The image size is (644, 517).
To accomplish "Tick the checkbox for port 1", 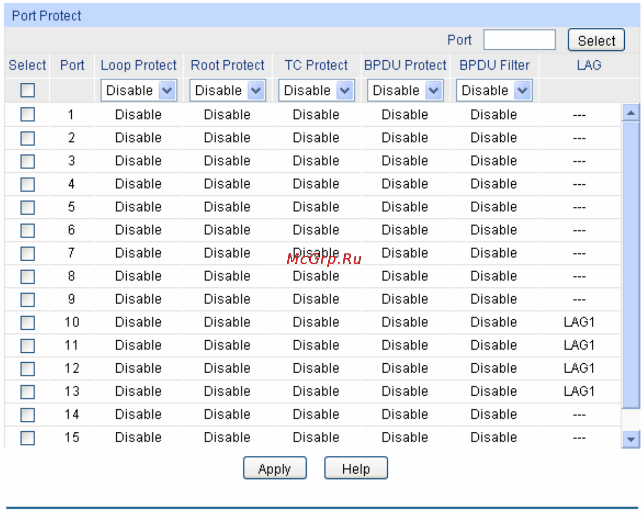I will coord(28,114).
